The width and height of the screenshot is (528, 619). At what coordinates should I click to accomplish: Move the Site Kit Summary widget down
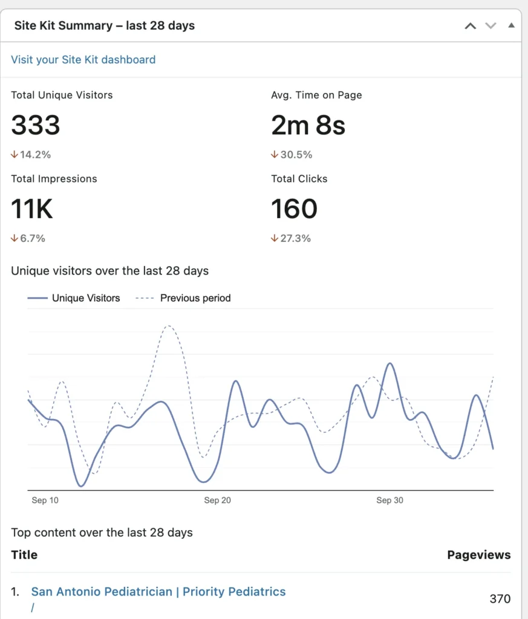(491, 26)
